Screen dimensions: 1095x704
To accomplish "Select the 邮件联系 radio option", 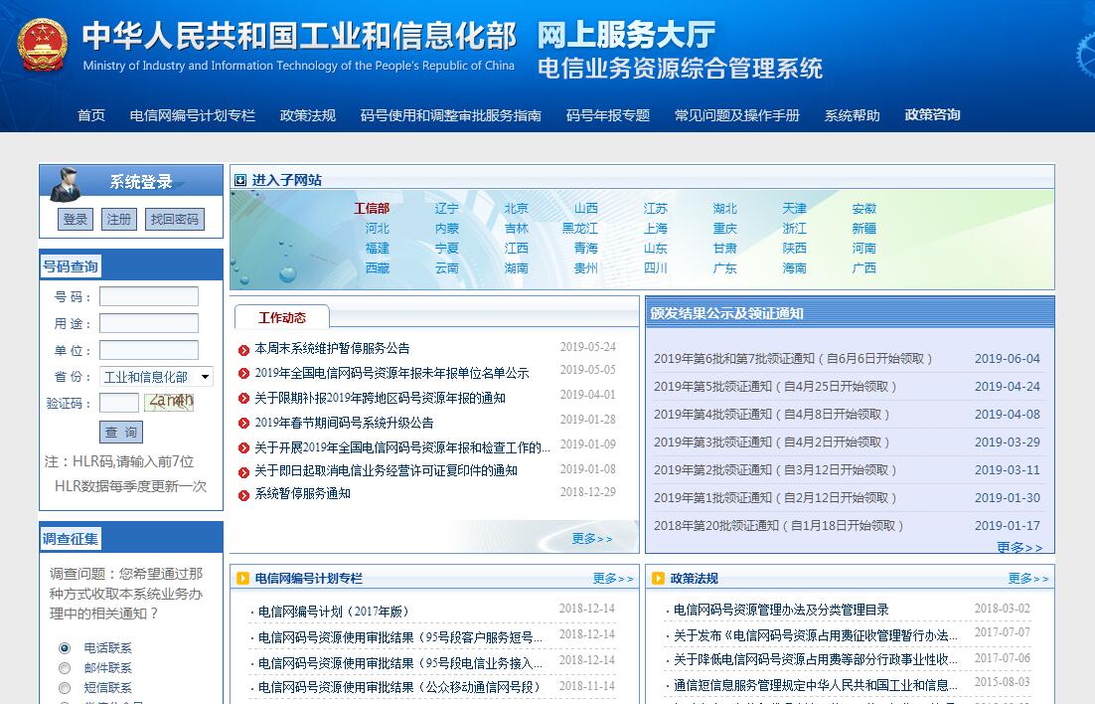I will pyautogui.click(x=65, y=668).
